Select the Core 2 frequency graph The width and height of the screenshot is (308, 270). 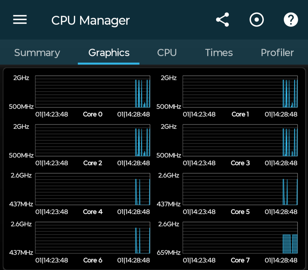pos(93,140)
